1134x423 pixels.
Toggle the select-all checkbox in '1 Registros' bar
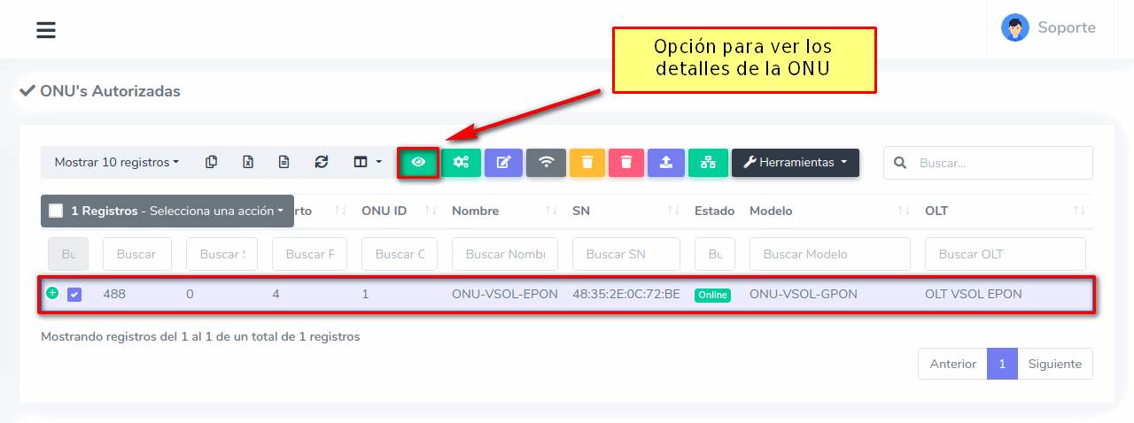click(x=56, y=211)
